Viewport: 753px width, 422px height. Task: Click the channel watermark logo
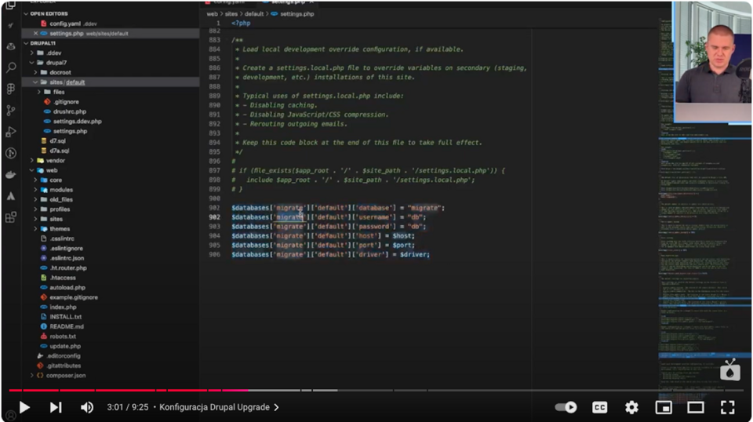[730, 369]
